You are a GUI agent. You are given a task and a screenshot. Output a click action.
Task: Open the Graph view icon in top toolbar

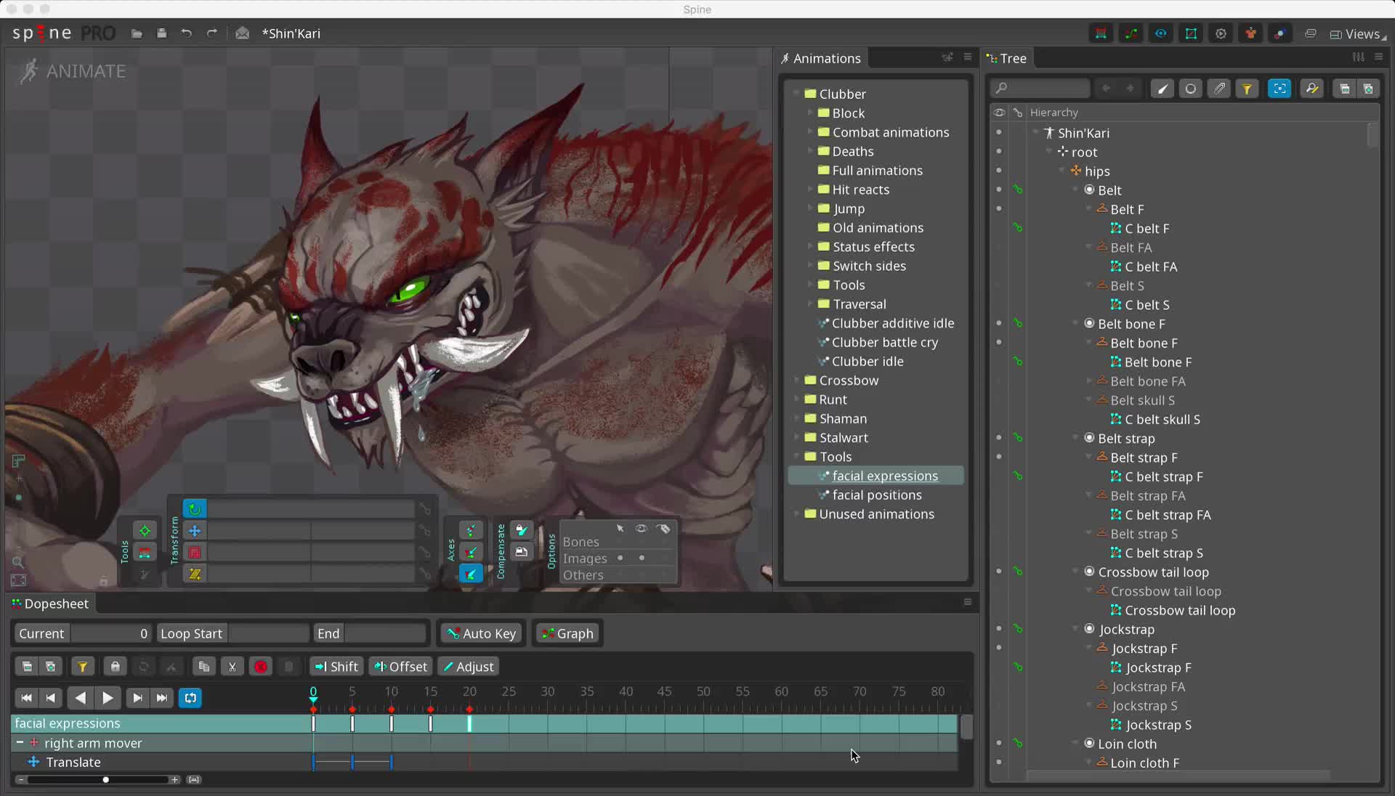tap(1131, 33)
